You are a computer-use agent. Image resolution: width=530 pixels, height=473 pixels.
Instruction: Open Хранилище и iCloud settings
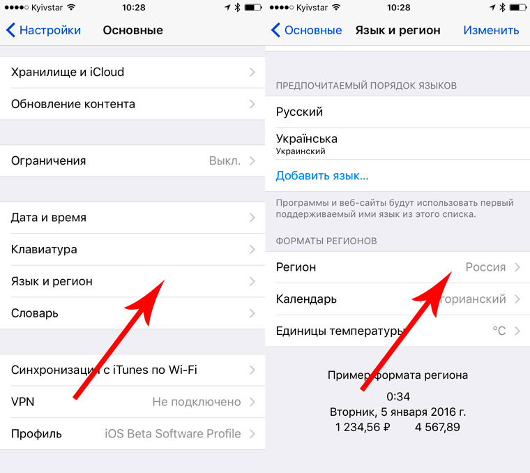(x=132, y=72)
